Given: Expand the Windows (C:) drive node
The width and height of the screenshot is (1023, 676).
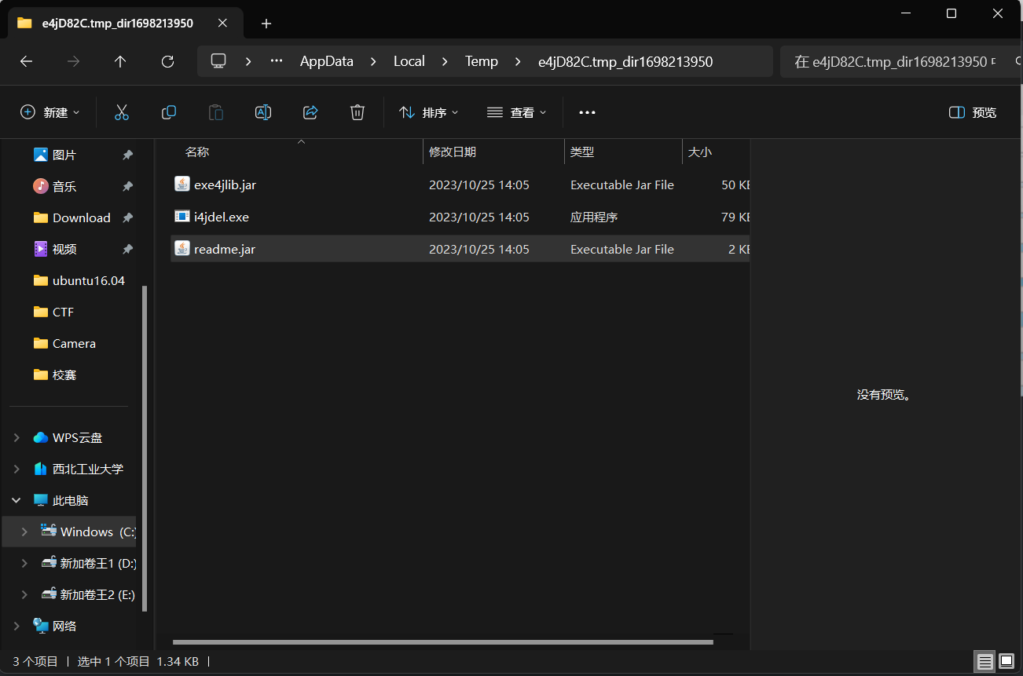Looking at the screenshot, I should tap(24, 532).
